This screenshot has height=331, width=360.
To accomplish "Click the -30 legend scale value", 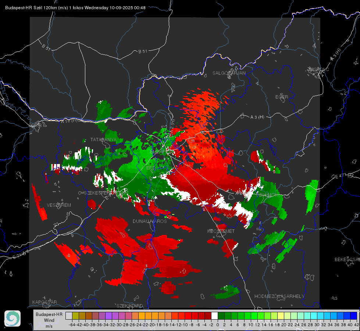I will [119, 325].
